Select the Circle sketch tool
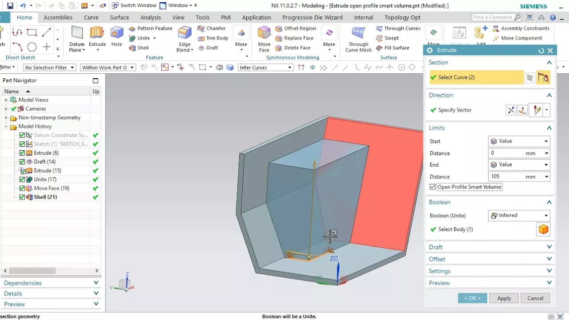 [x=32, y=47]
